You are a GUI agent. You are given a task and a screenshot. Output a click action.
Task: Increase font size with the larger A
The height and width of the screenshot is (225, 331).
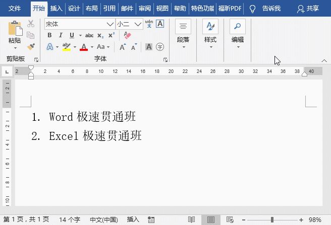[x=123, y=47]
